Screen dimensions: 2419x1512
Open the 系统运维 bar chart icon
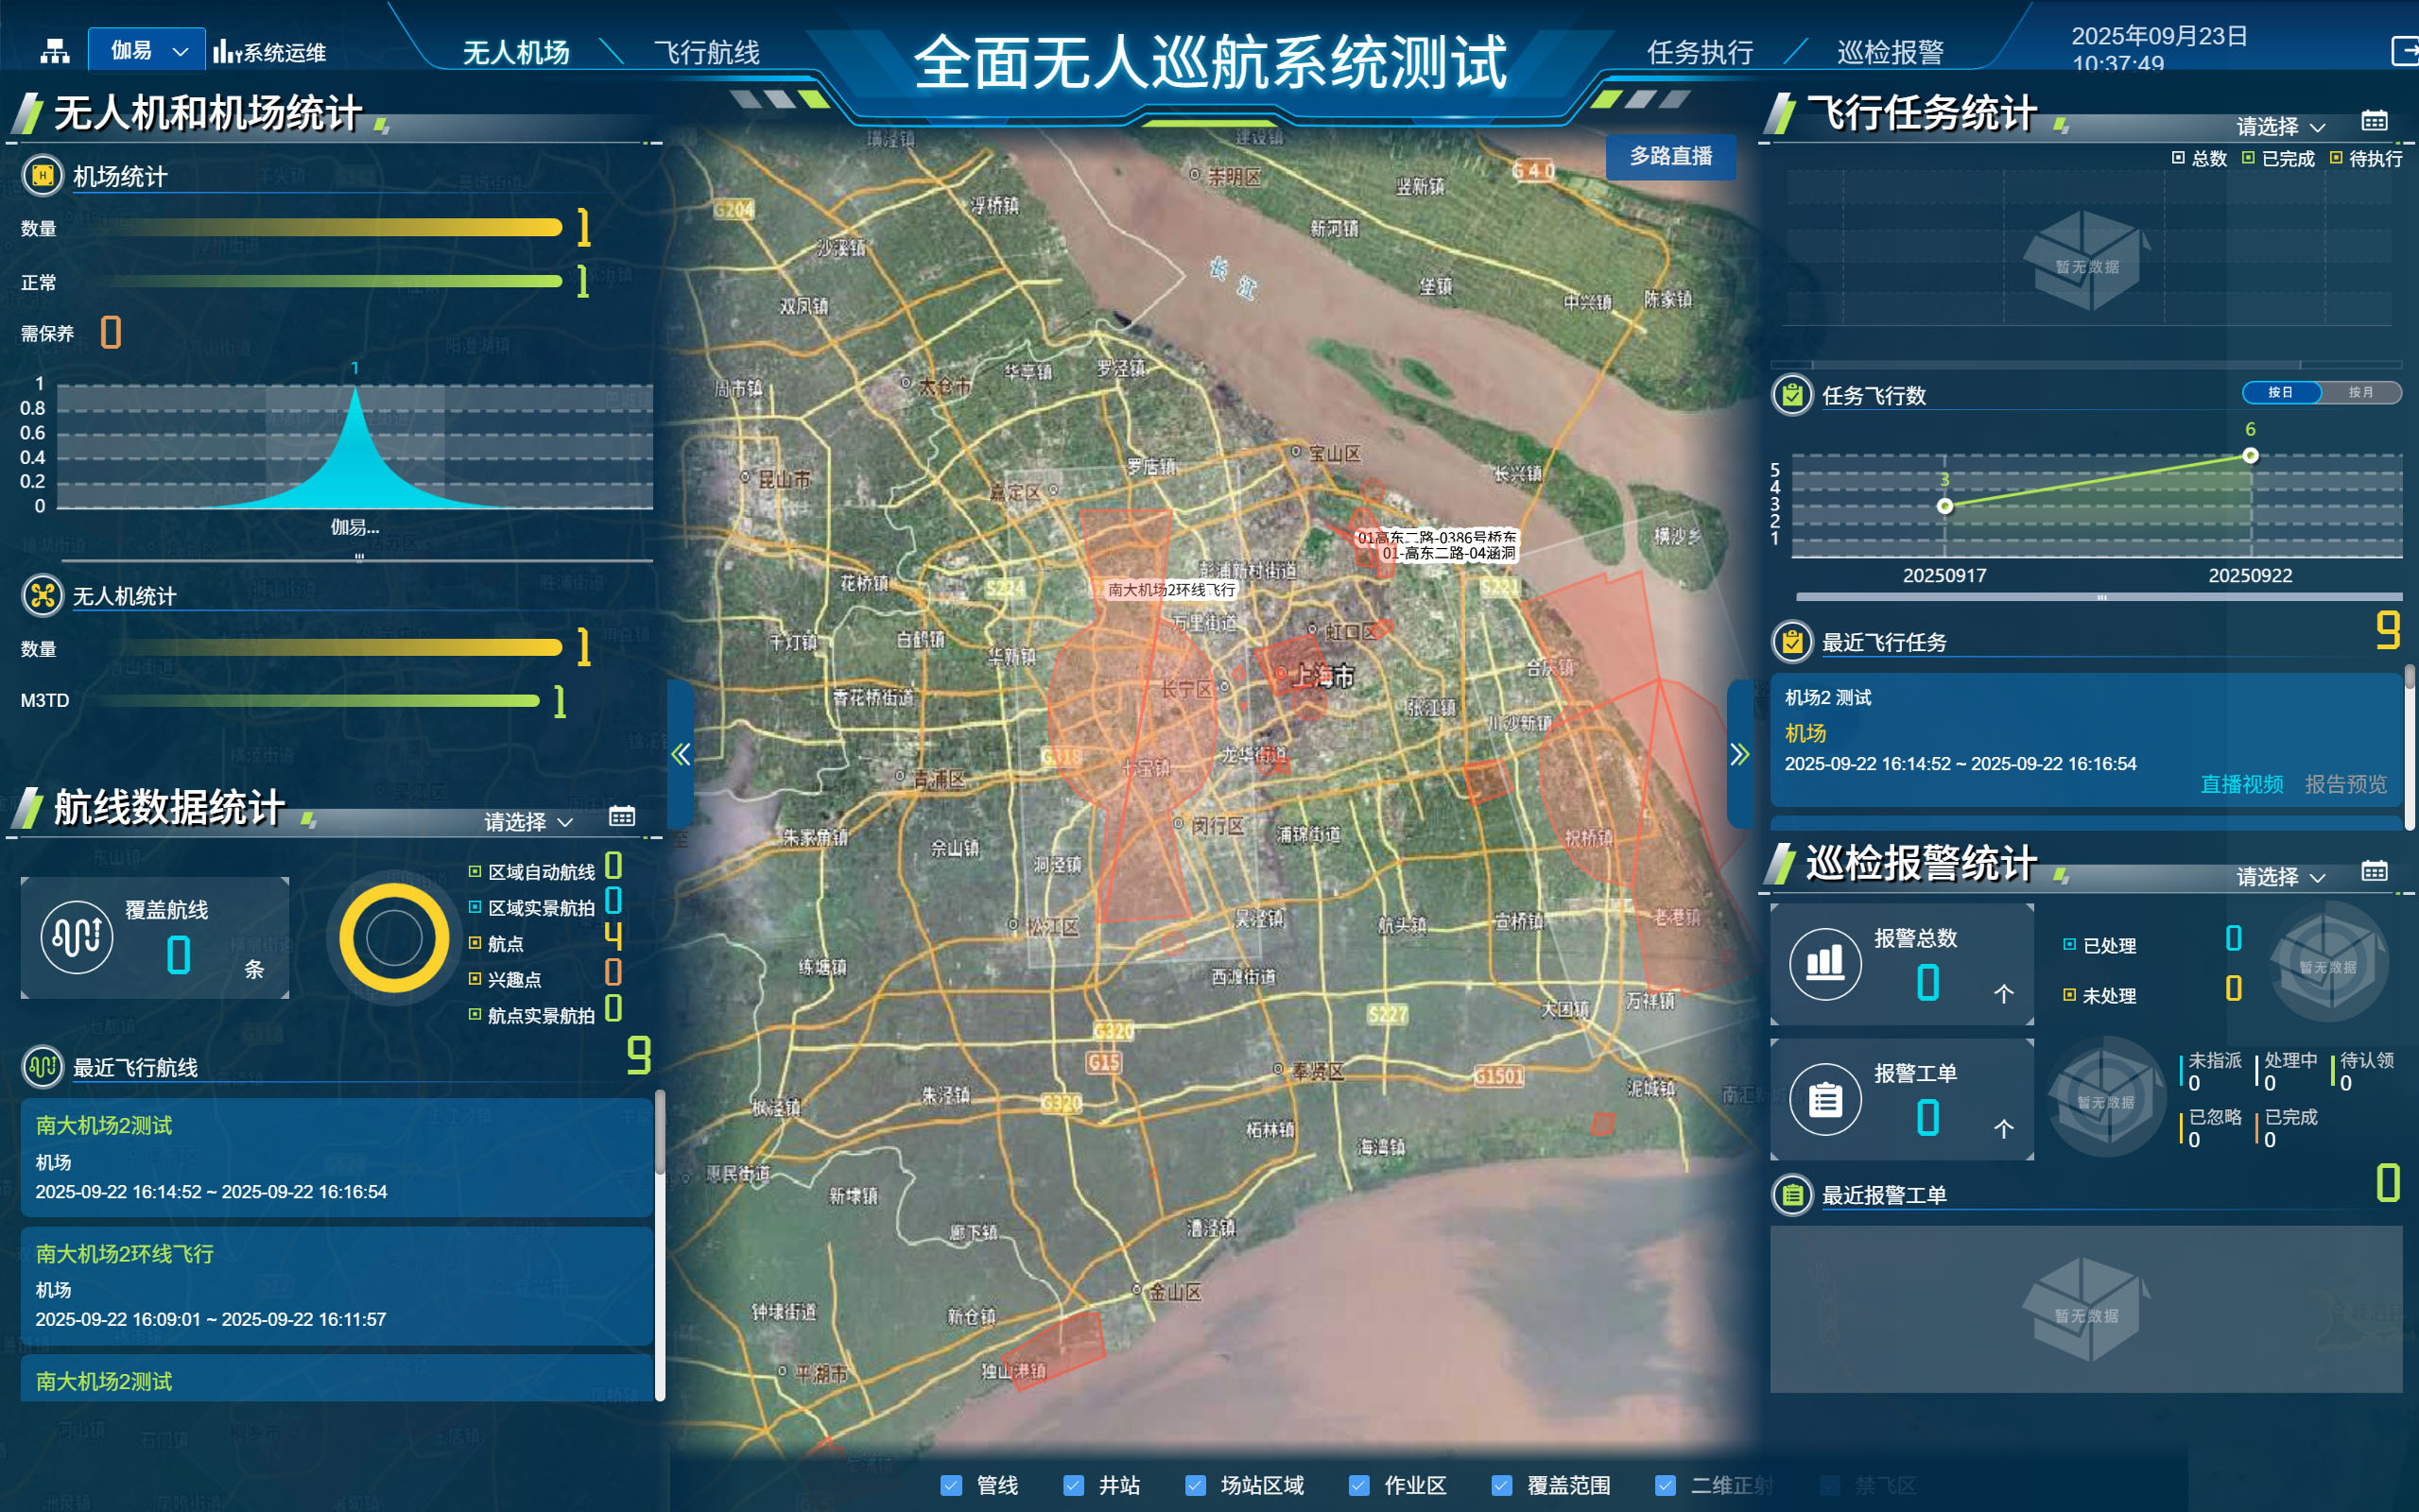pos(226,51)
